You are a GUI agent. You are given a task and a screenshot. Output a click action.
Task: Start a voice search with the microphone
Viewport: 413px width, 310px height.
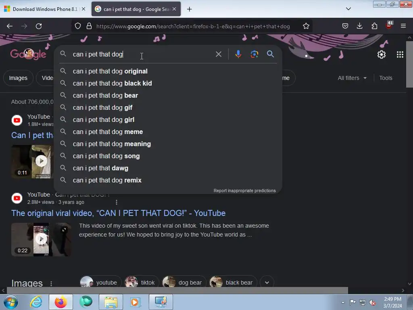click(x=238, y=54)
